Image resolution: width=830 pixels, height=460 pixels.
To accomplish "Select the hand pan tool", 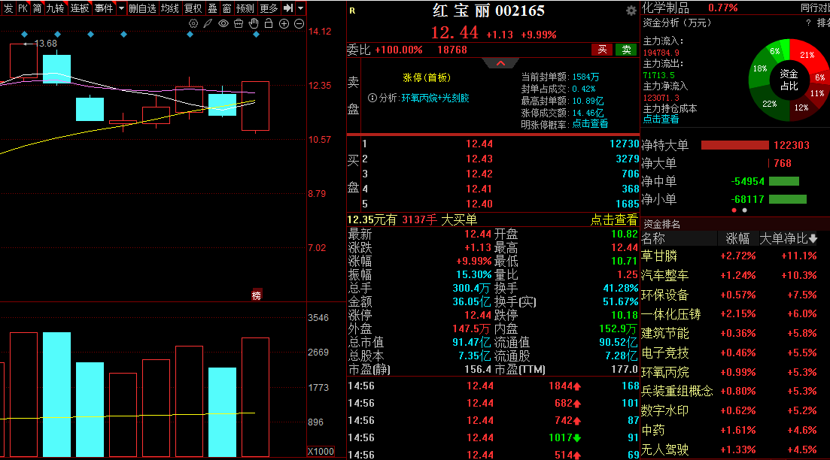I will [254, 24].
